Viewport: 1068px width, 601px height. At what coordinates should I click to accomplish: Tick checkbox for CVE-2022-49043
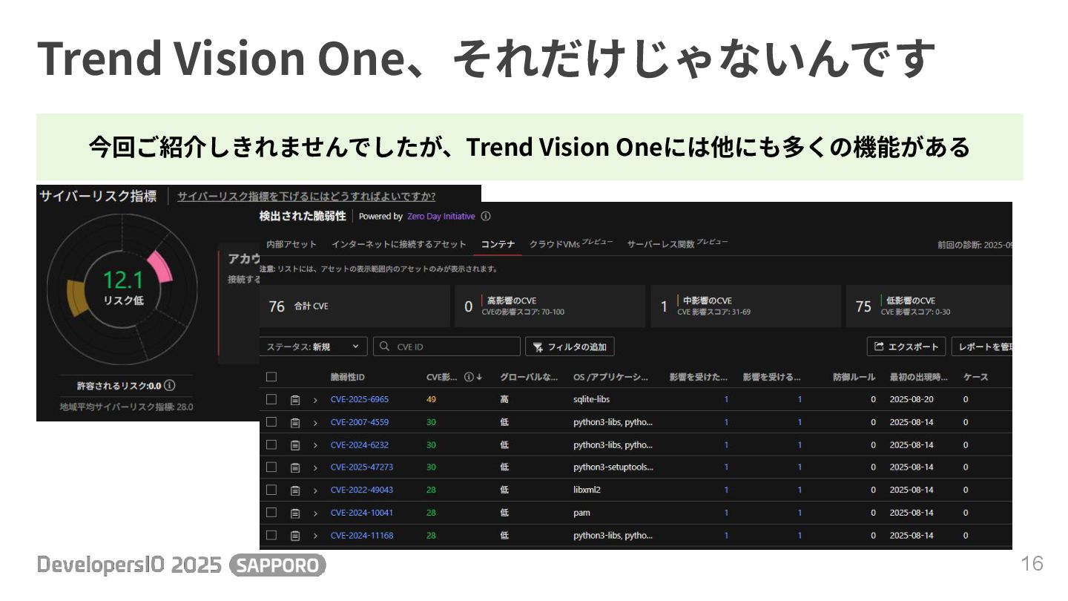271,490
